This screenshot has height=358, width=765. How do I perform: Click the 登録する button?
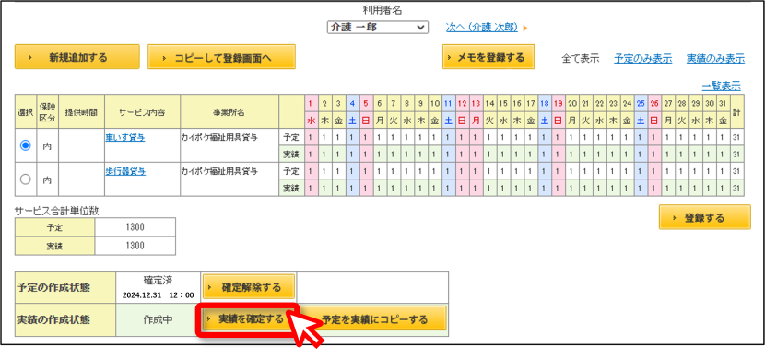[x=704, y=217]
